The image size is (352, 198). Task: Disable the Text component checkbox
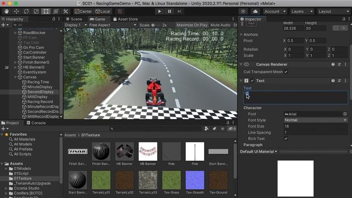click(252, 81)
